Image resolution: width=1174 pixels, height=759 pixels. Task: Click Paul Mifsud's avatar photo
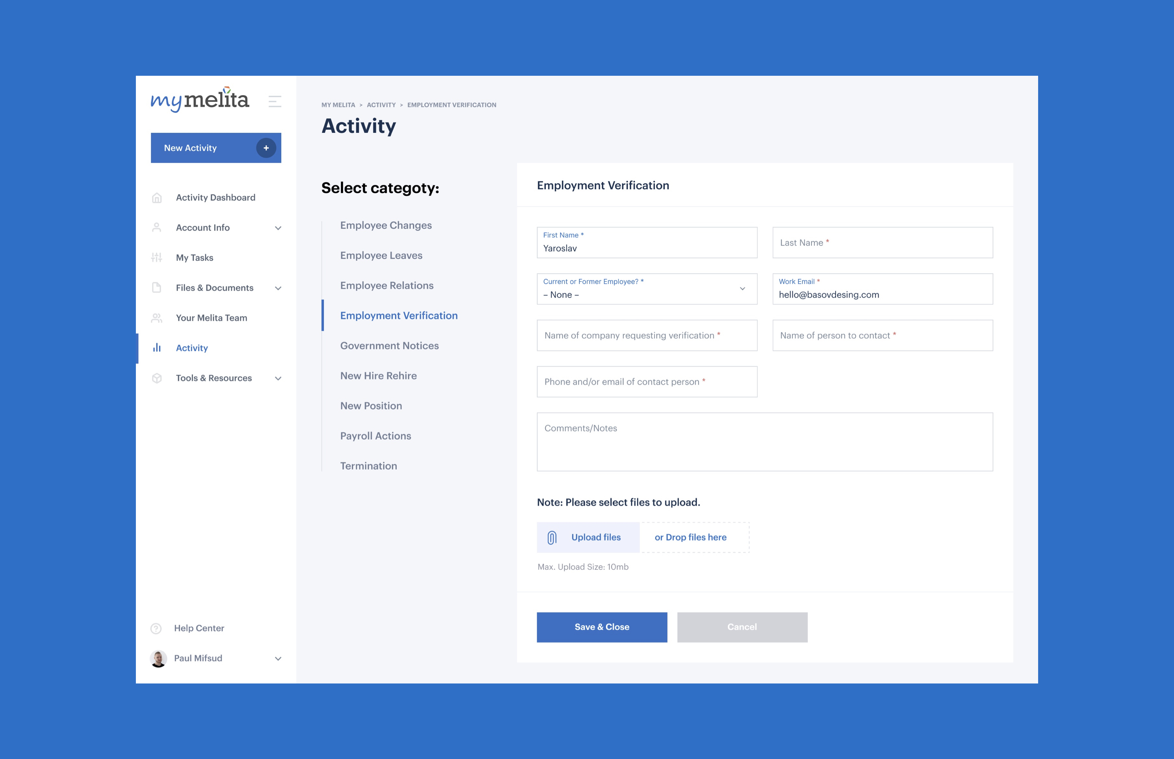pyautogui.click(x=158, y=658)
